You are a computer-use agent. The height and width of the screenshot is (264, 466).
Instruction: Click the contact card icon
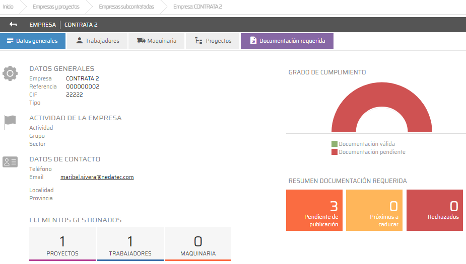10,161
